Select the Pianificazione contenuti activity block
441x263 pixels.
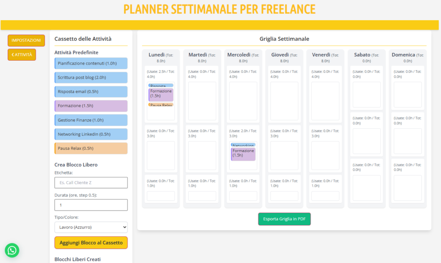coord(91,63)
